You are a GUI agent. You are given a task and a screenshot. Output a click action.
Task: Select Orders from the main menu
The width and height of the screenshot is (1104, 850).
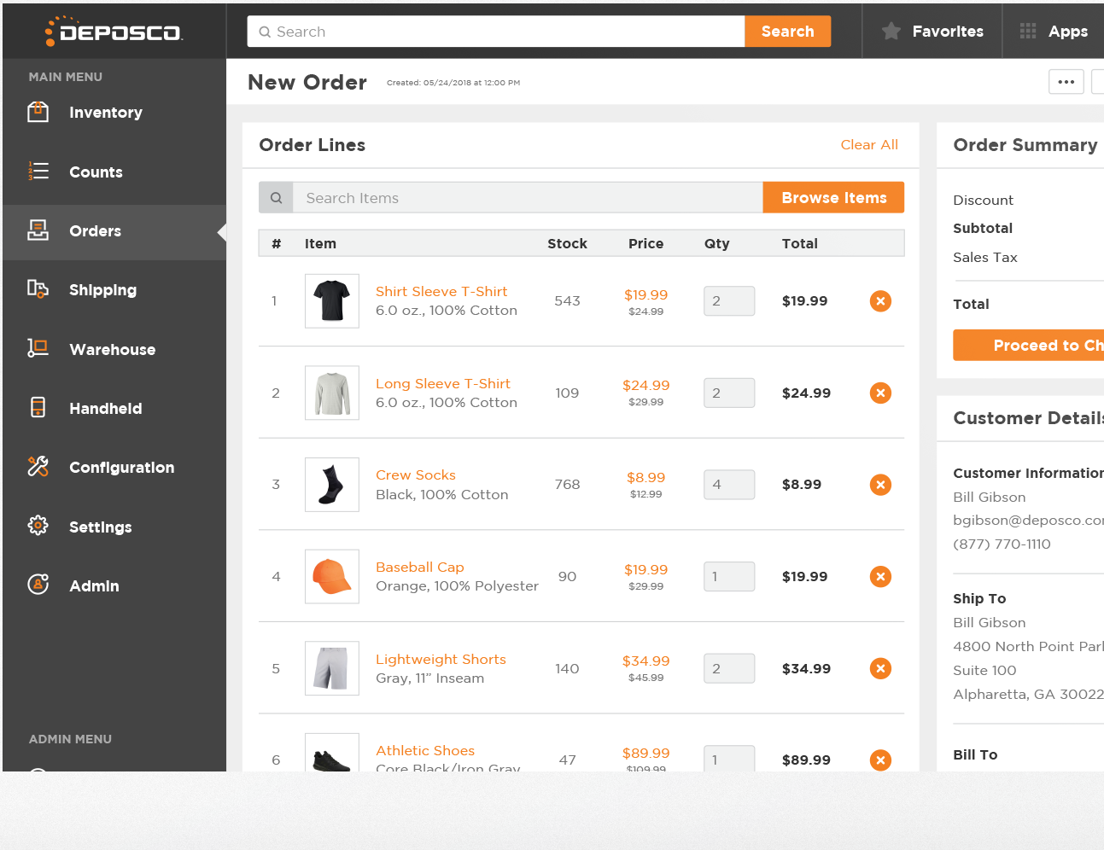(x=95, y=230)
